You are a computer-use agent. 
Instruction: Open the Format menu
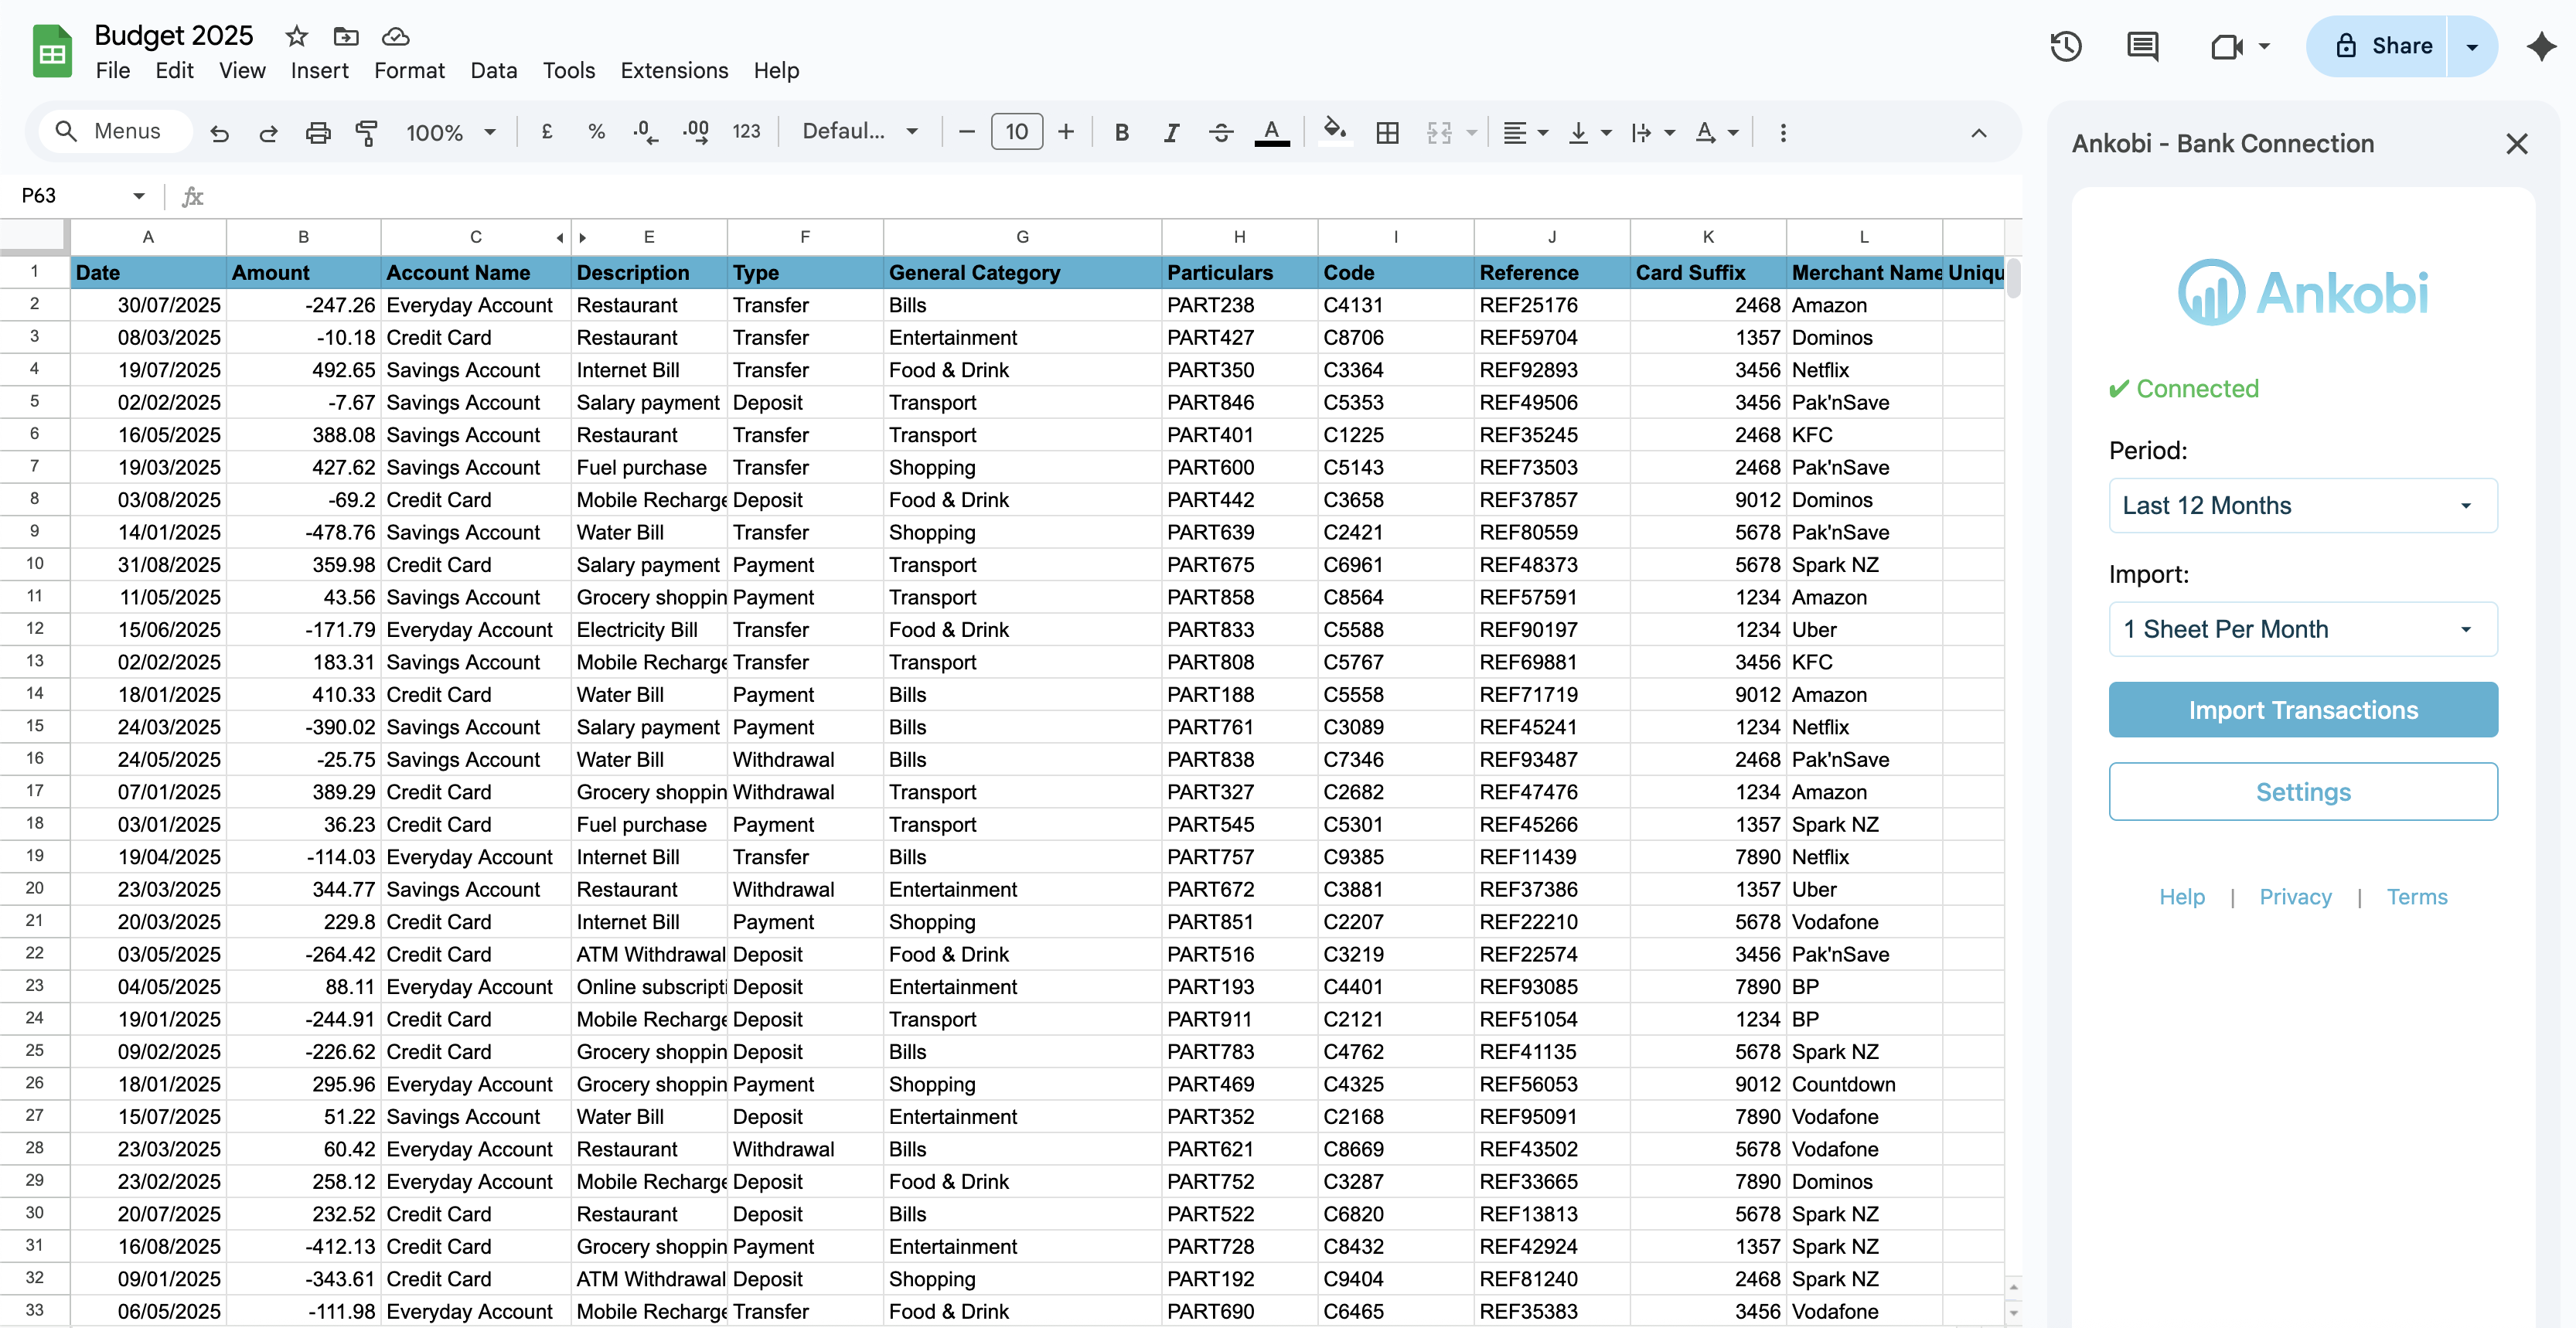[409, 70]
